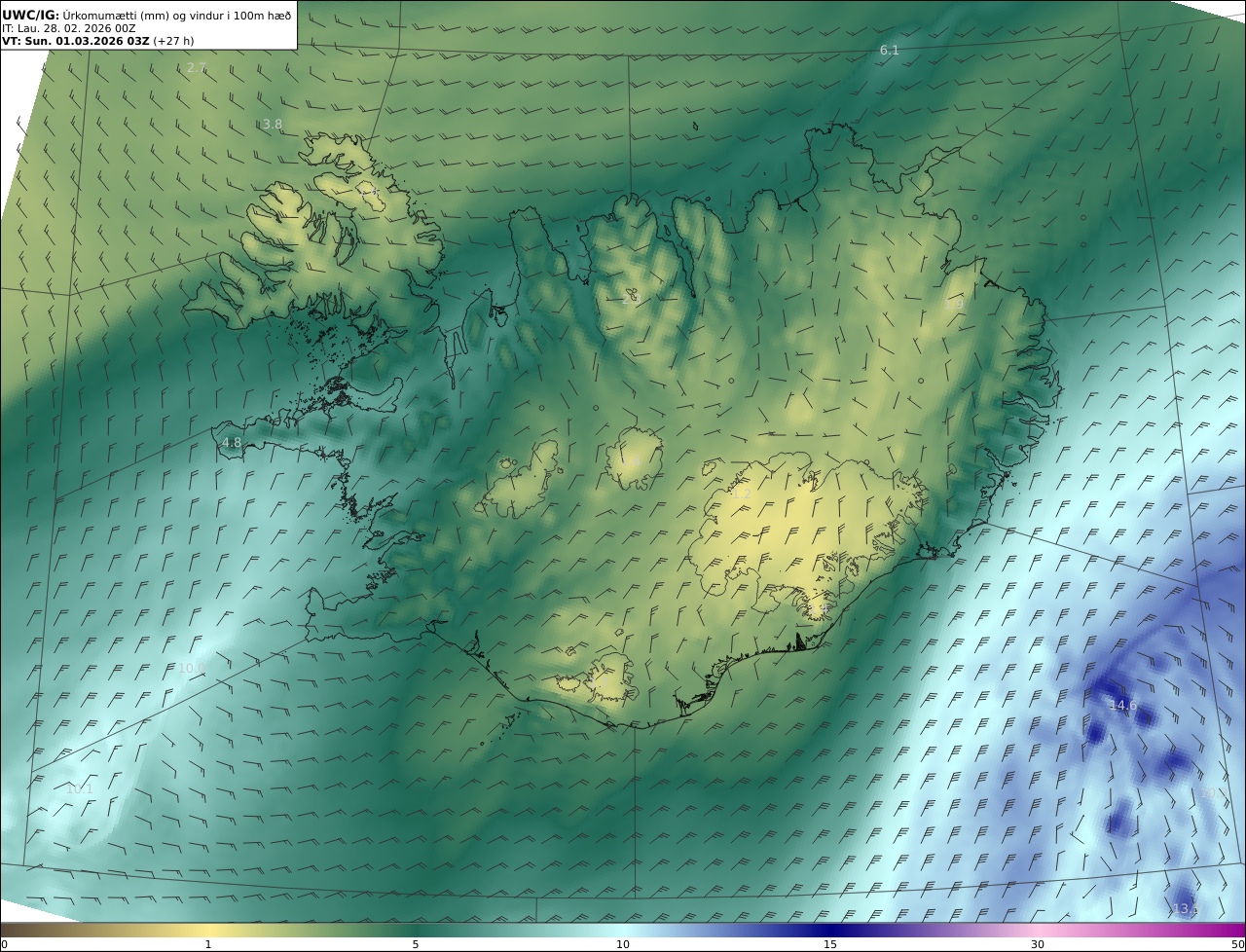Click the '(+27 h)' forecast offset text
Image resolution: width=1246 pixels, height=952 pixels.
pos(173,41)
